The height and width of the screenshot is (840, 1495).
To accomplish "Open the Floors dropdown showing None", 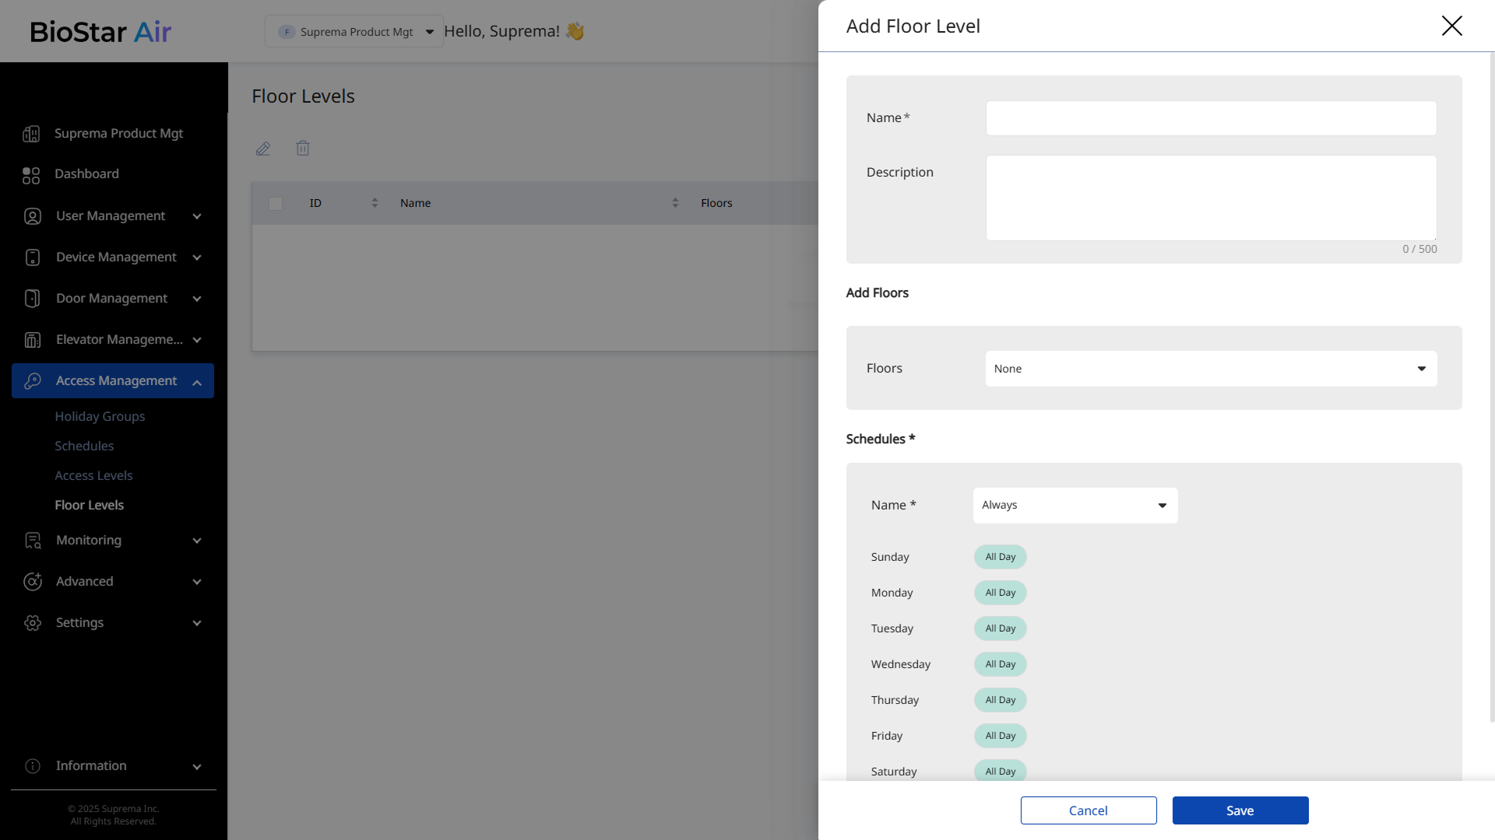I will [1211, 369].
